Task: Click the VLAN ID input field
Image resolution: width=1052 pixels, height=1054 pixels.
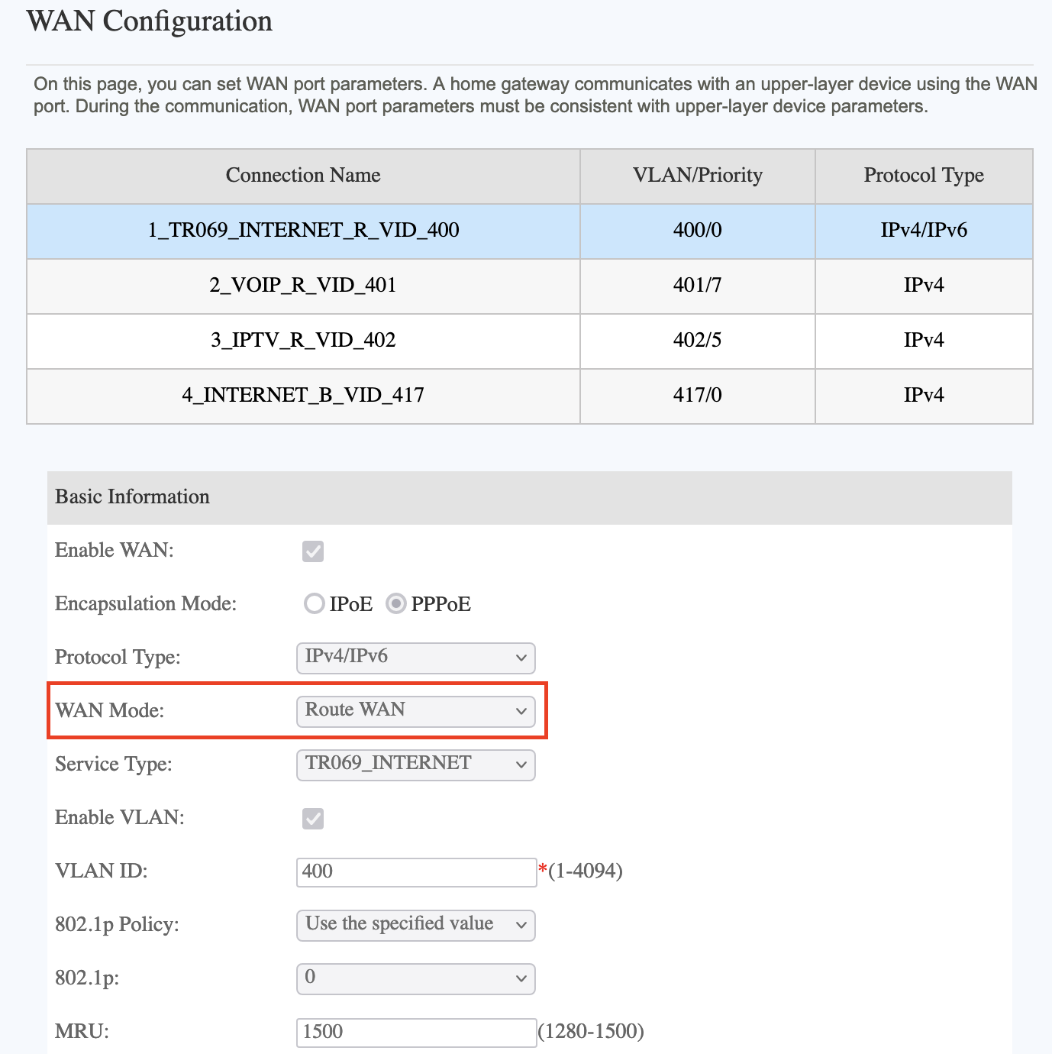Action: (x=416, y=871)
